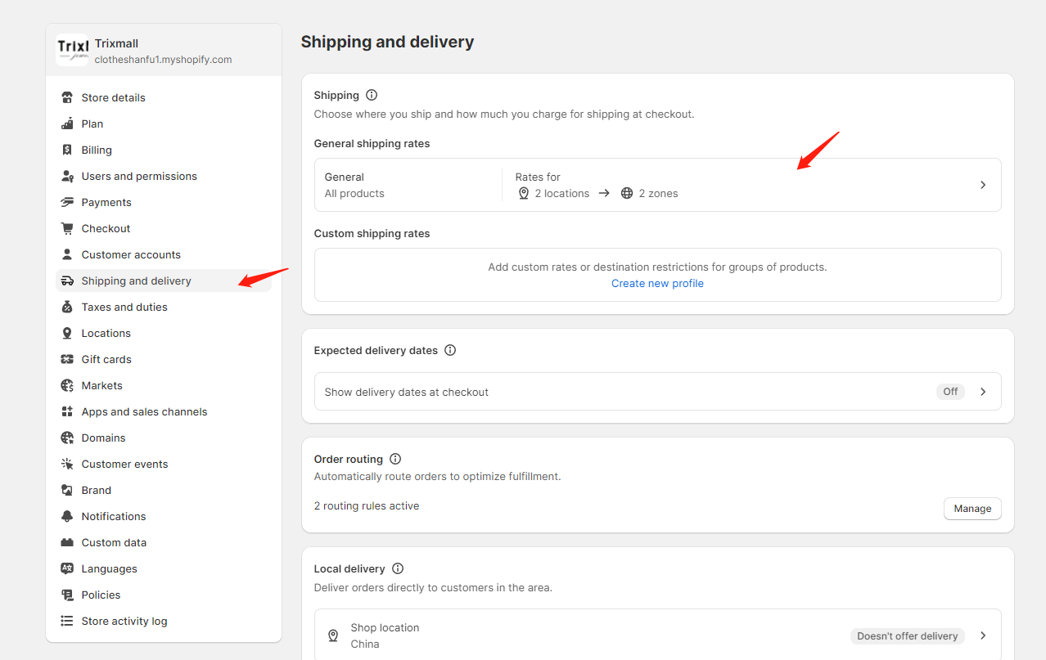Click the Trixmall store logo thumbnail
The width and height of the screenshot is (1046, 660).
click(x=72, y=50)
